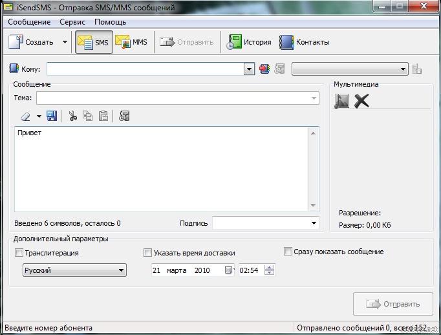Click the scissors cut icon
The height and width of the screenshot is (335, 441).
(73, 116)
